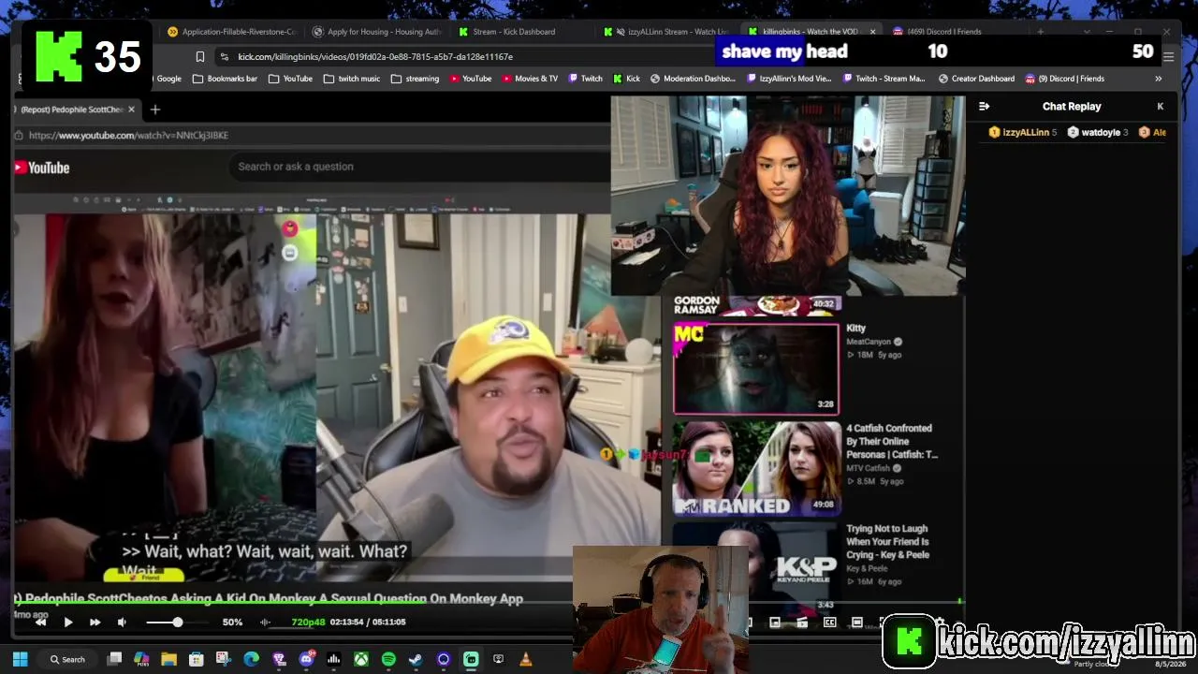Click the Trying Not to Laugh title

pos(887,541)
